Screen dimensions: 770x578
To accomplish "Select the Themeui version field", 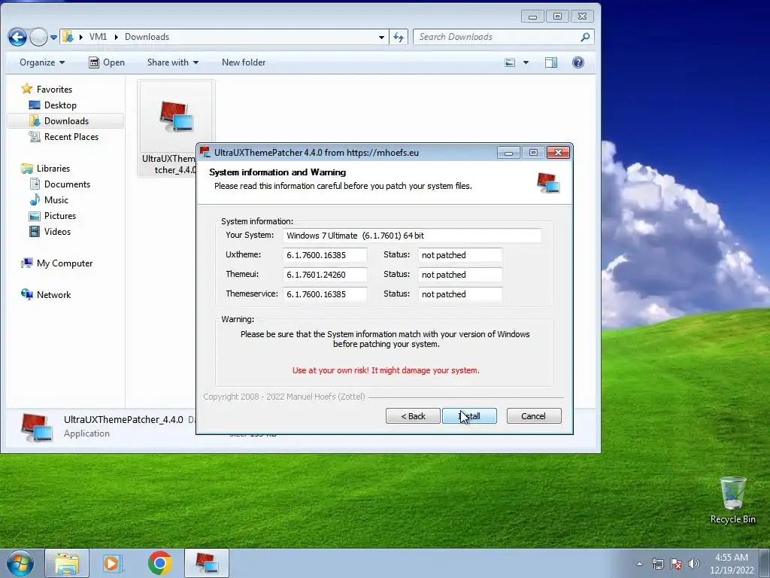I will pyautogui.click(x=325, y=275).
